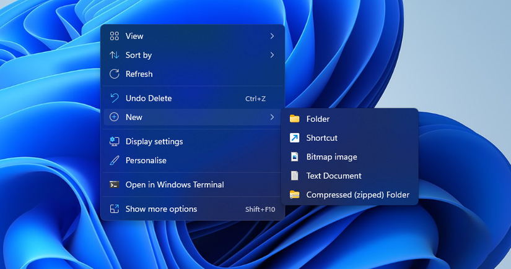Click the Ctrl+Z shortcut label
The width and height of the screenshot is (511, 269).
255,98
